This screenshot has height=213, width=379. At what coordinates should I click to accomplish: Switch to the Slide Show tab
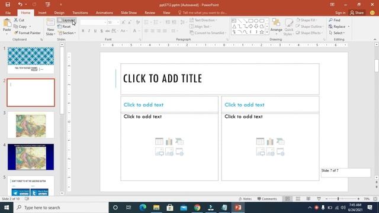click(129, 12)
